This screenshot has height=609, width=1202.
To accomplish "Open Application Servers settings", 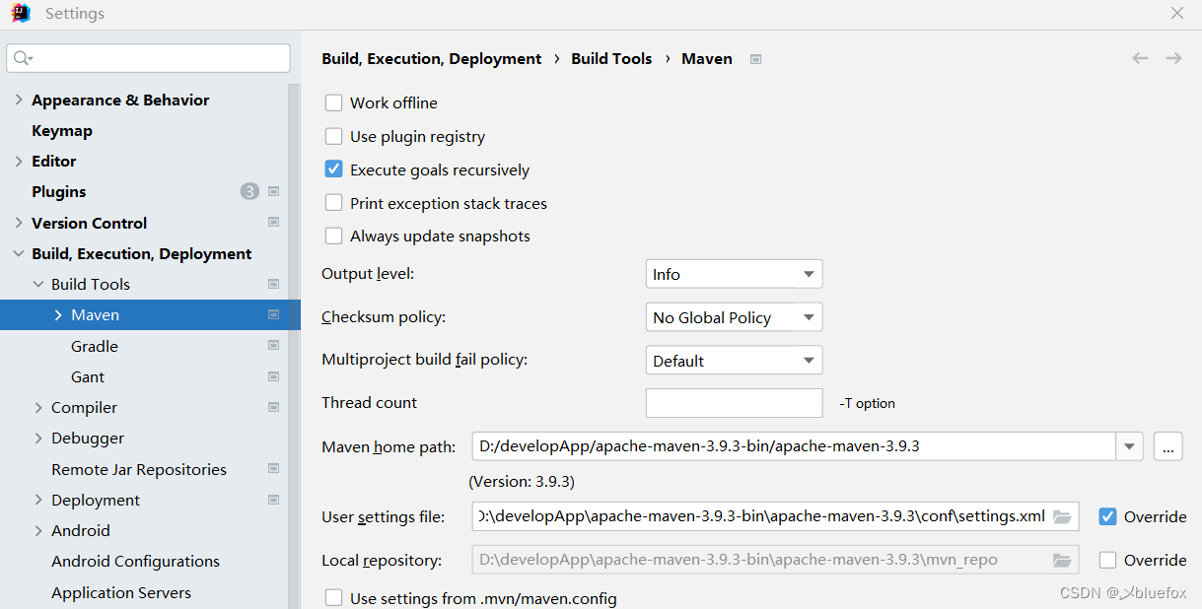I will (121, 592).
